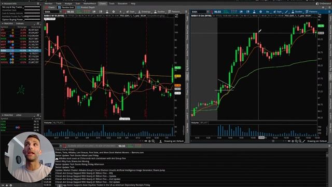Open the left chart Drawings menu
The width and height of the screenshot is (332, 187).
pyautogui.click(x=144, y=11)
